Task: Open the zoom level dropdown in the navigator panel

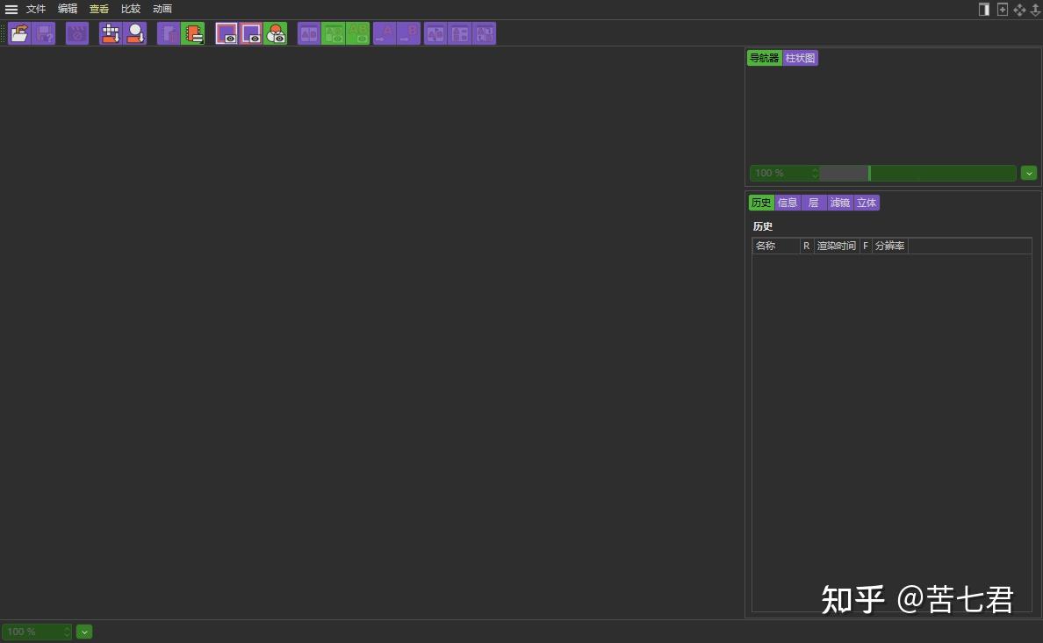Action: tap(1028, 173)
